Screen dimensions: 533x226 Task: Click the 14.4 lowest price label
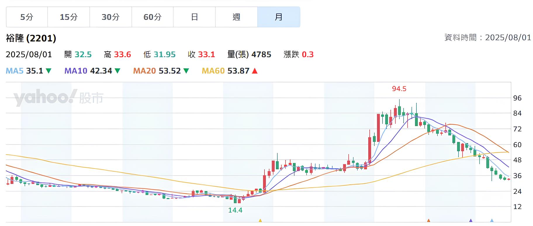click(235, 210)
